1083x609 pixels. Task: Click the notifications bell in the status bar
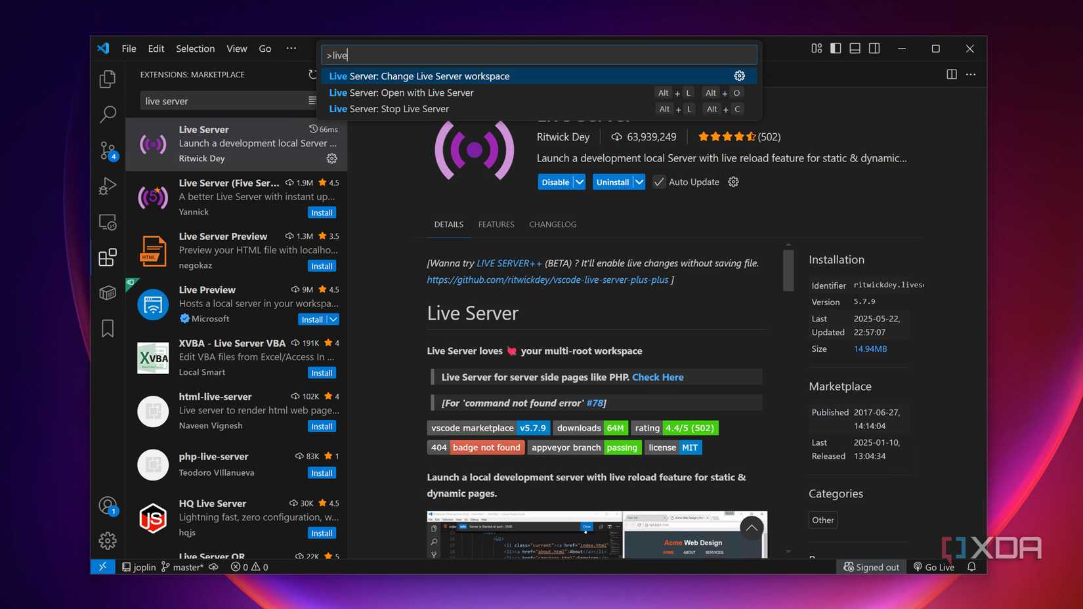972,566
